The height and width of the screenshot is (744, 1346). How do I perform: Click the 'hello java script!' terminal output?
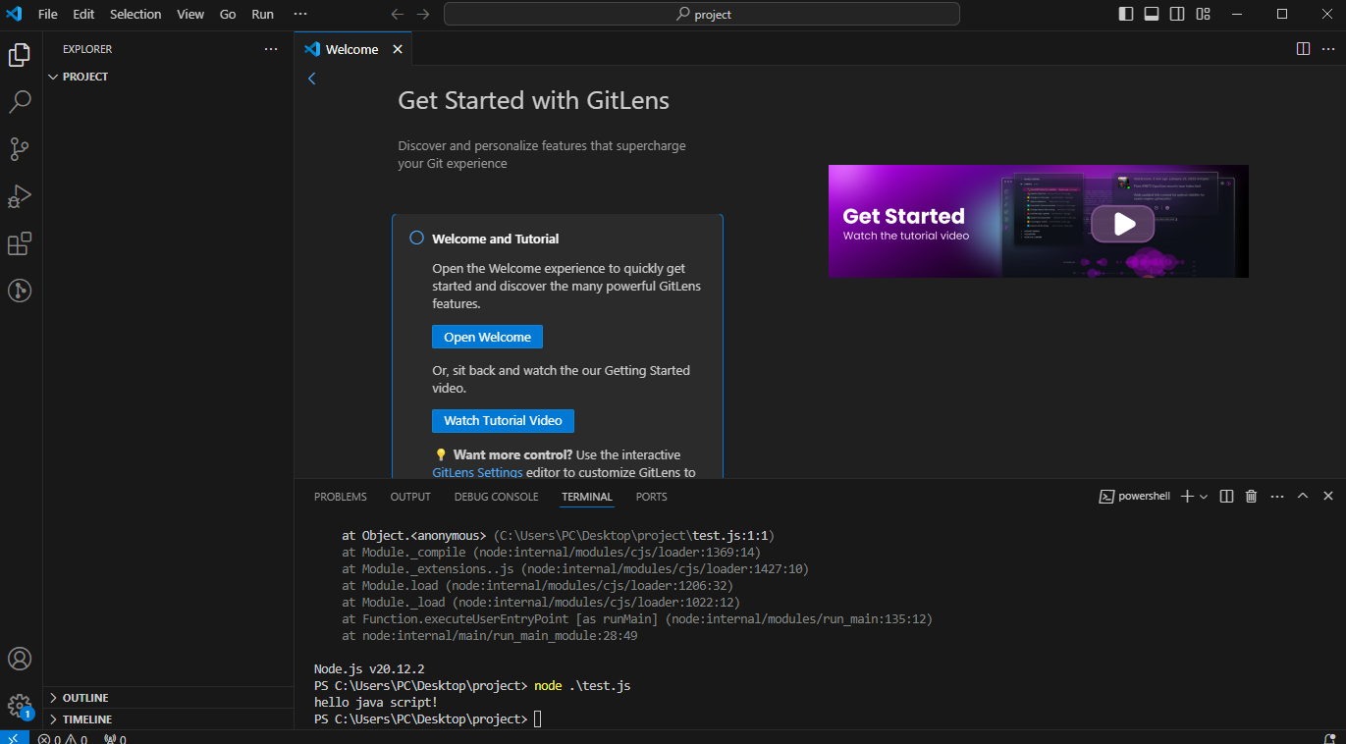(376, 703)
